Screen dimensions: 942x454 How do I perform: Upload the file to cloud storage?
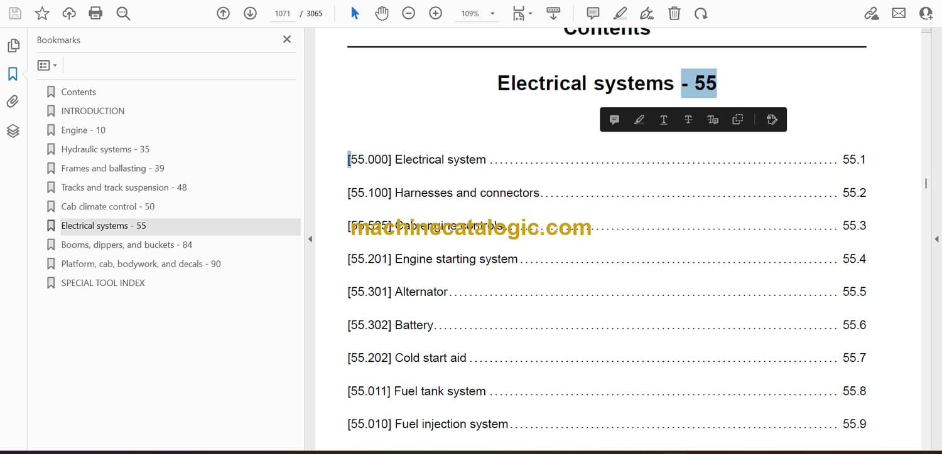click(x=69, y=13)
